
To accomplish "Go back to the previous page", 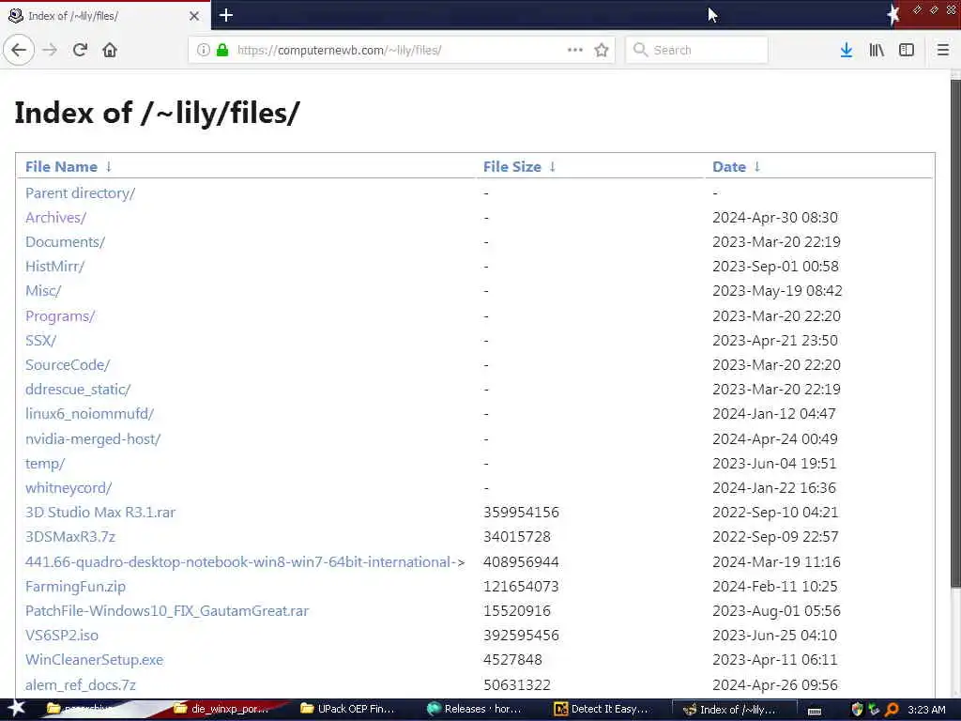I will click(19, 50).
